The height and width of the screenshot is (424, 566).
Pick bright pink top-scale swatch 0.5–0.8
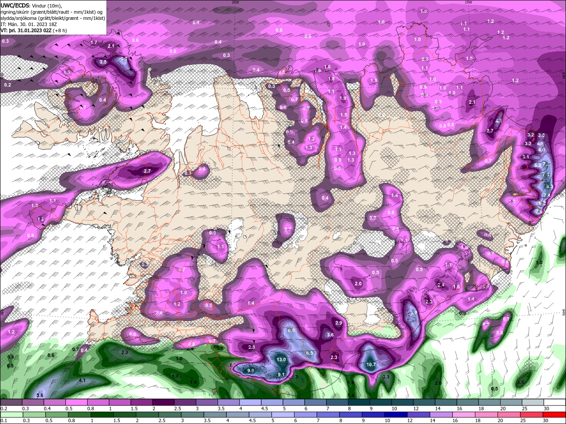[76, 402]
